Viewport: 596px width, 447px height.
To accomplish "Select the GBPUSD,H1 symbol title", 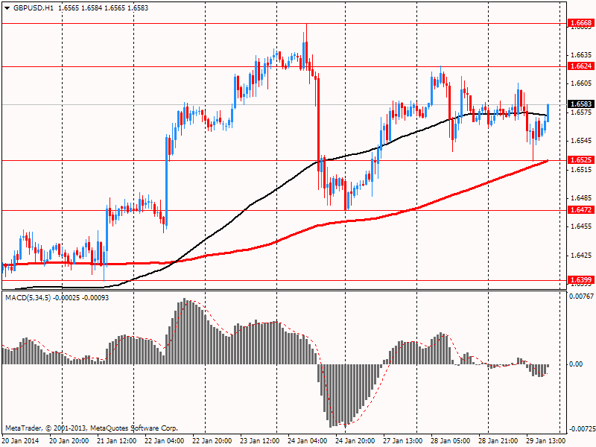I will coord(34,8).
